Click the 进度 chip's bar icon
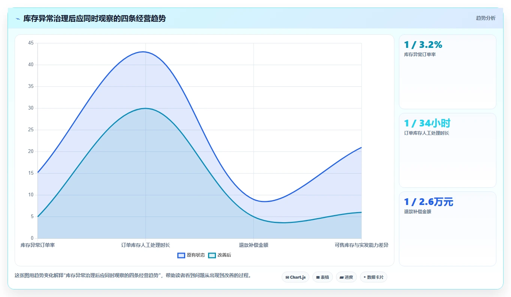 pyautogui.click(x=342, y=278)
